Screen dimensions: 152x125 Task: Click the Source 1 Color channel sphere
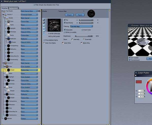pyautogui.click(x=9, y=21)
